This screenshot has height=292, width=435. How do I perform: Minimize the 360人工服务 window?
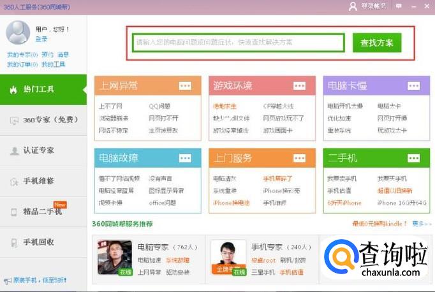pyautogui.click(x=414, y=6)
